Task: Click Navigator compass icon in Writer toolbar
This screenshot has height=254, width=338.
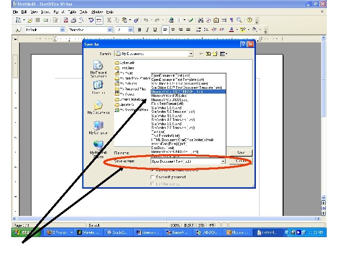Action: [x=208, y=20]
